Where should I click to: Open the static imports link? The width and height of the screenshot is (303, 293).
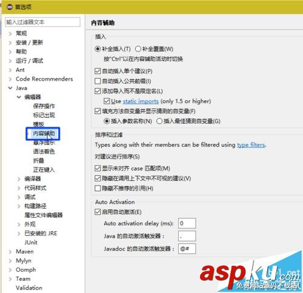click(141, 101)
